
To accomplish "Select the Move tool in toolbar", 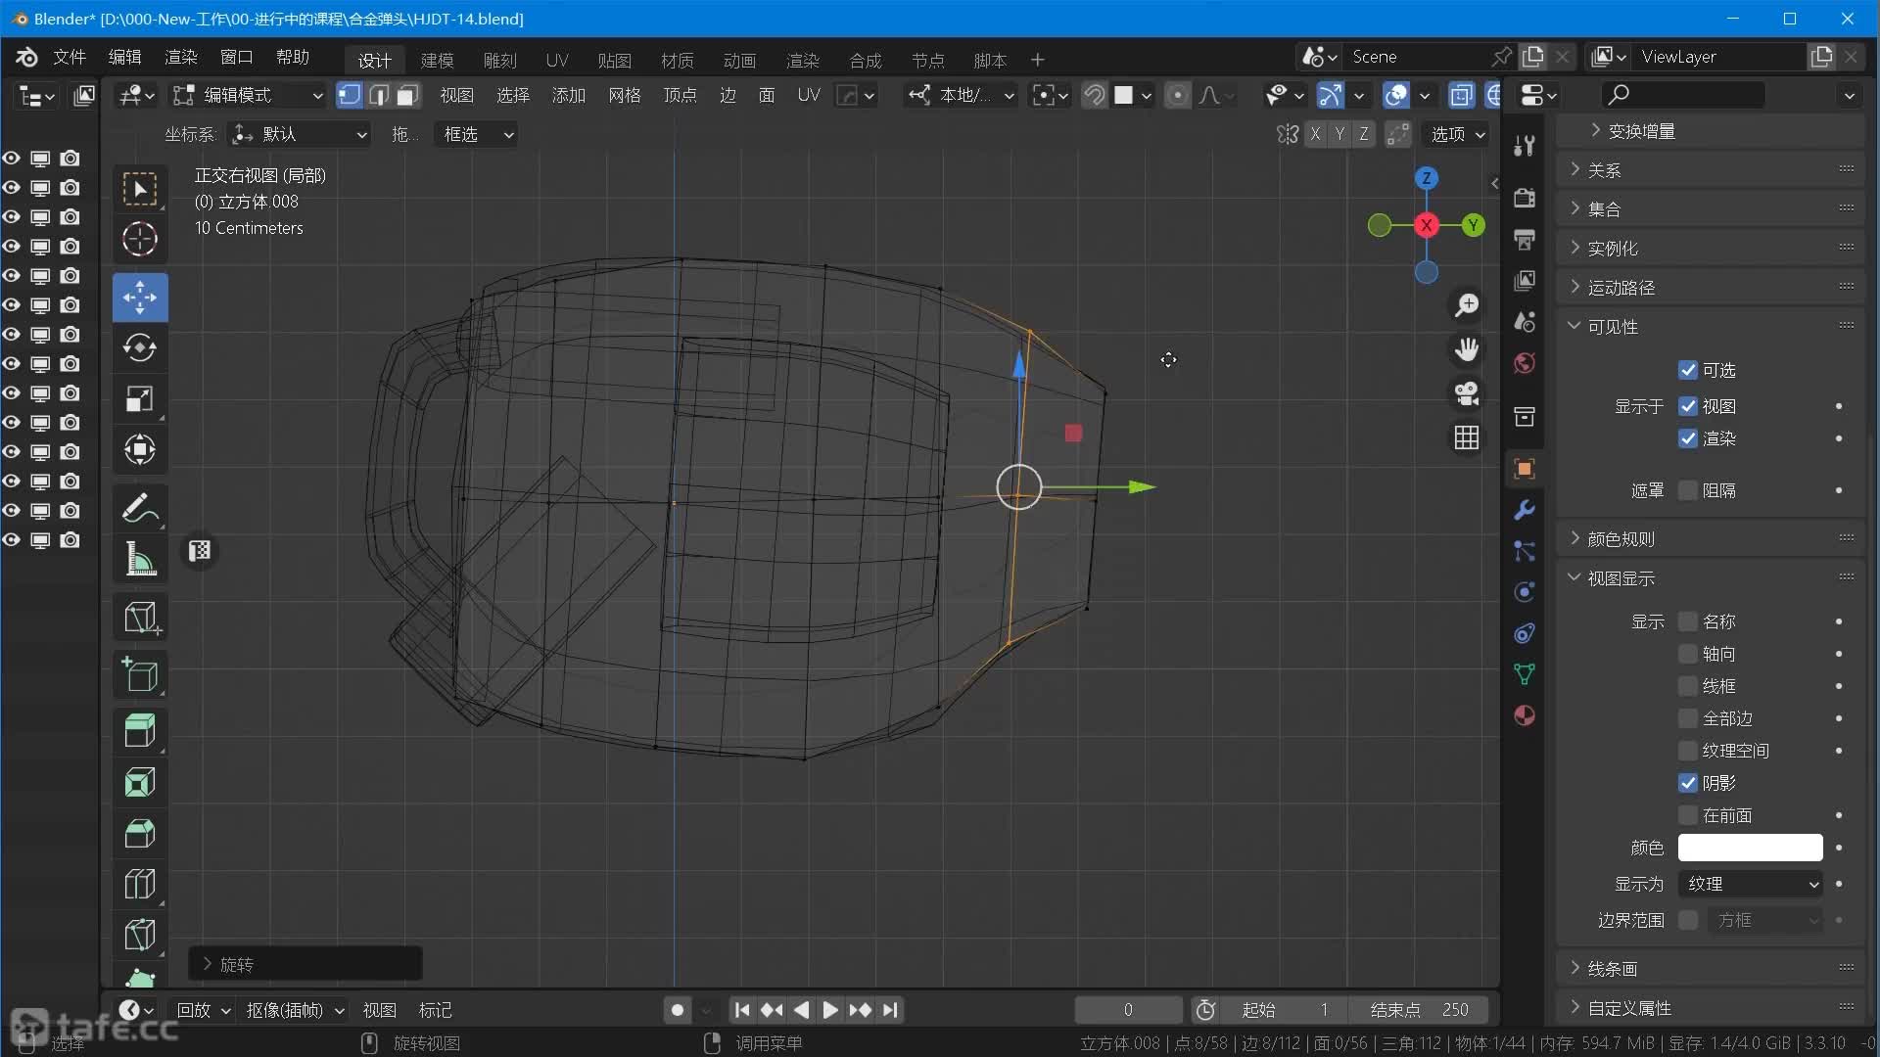I will [140, 298].
